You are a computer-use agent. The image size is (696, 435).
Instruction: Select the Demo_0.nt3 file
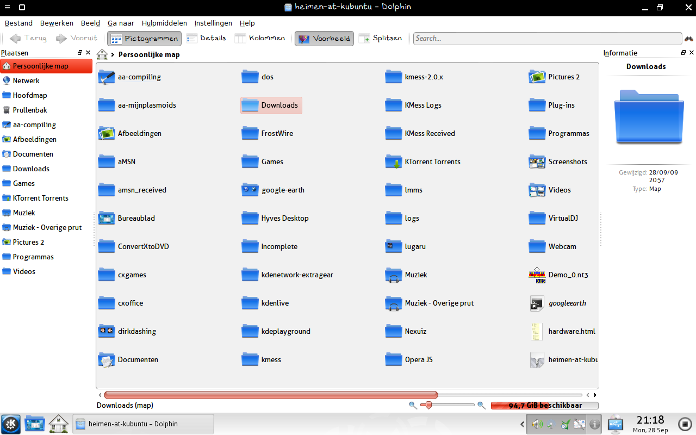tap(558, 275)
